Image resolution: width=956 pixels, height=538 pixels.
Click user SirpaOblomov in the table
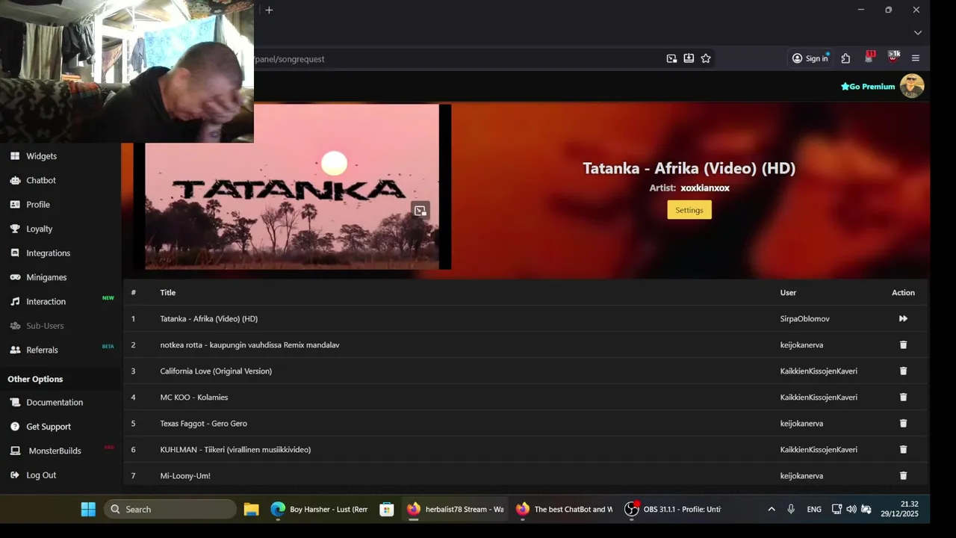(x=804, y=318)
